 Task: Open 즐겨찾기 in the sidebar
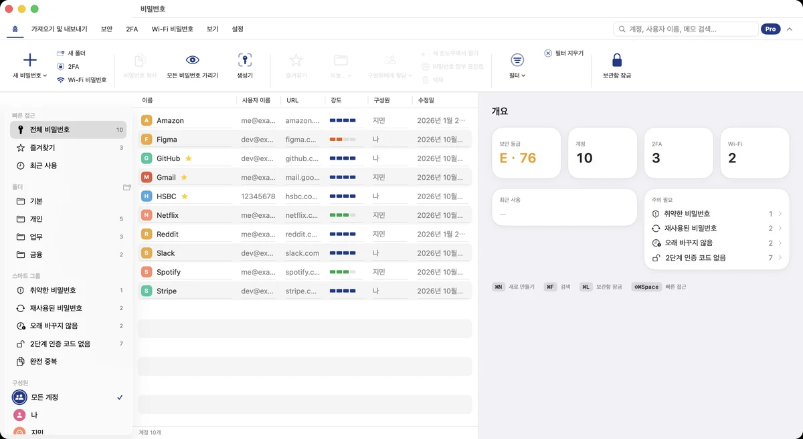point(68,148)
